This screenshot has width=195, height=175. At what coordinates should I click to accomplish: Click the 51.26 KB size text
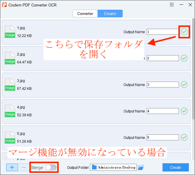pos(24,142)
